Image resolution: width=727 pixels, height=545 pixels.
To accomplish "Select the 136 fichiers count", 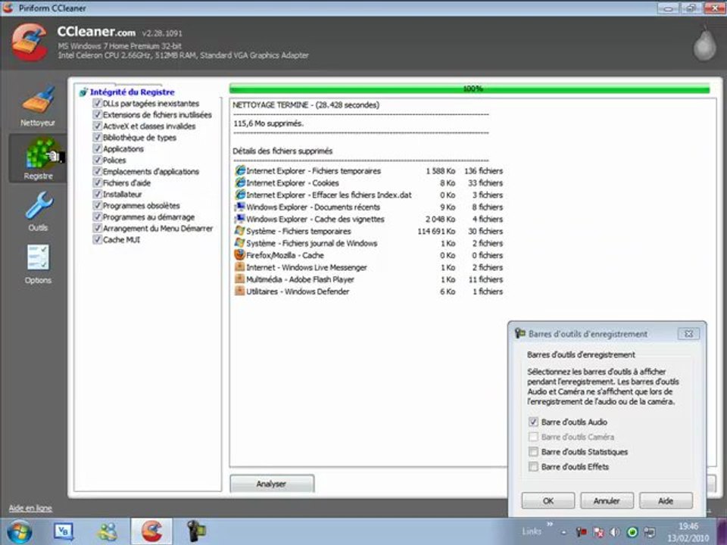I will [x=483, y=170].
